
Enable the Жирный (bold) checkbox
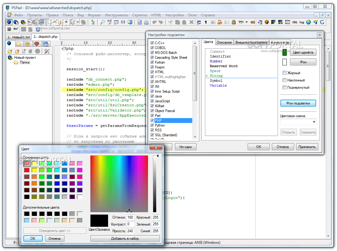pos(284,73)
